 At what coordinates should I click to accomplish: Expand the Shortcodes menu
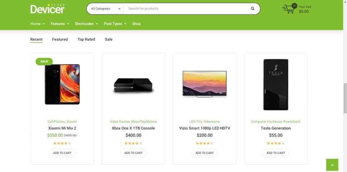point(86,24)
